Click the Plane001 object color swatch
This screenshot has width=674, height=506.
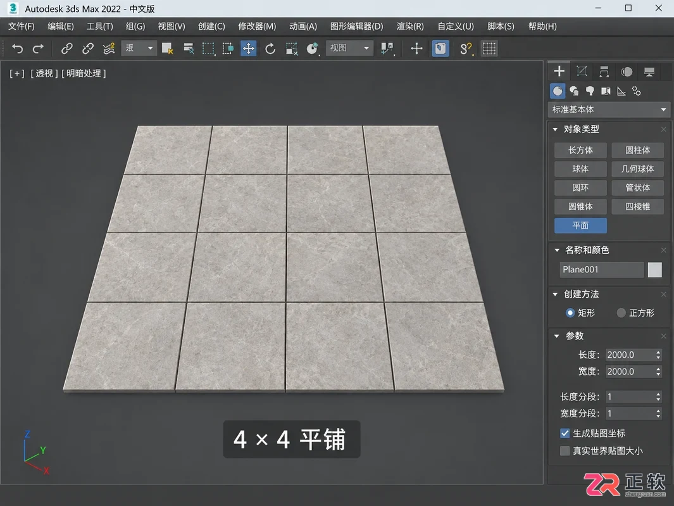pyautogui.click(x=654, y=270)
